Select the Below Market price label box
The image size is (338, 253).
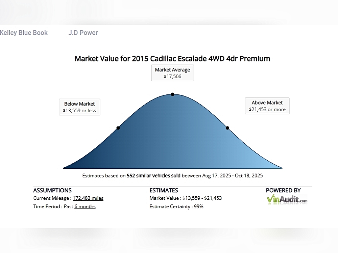[x=79, y=107]
